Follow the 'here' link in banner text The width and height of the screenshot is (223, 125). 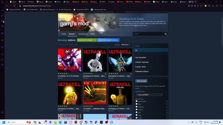(136, 25)
